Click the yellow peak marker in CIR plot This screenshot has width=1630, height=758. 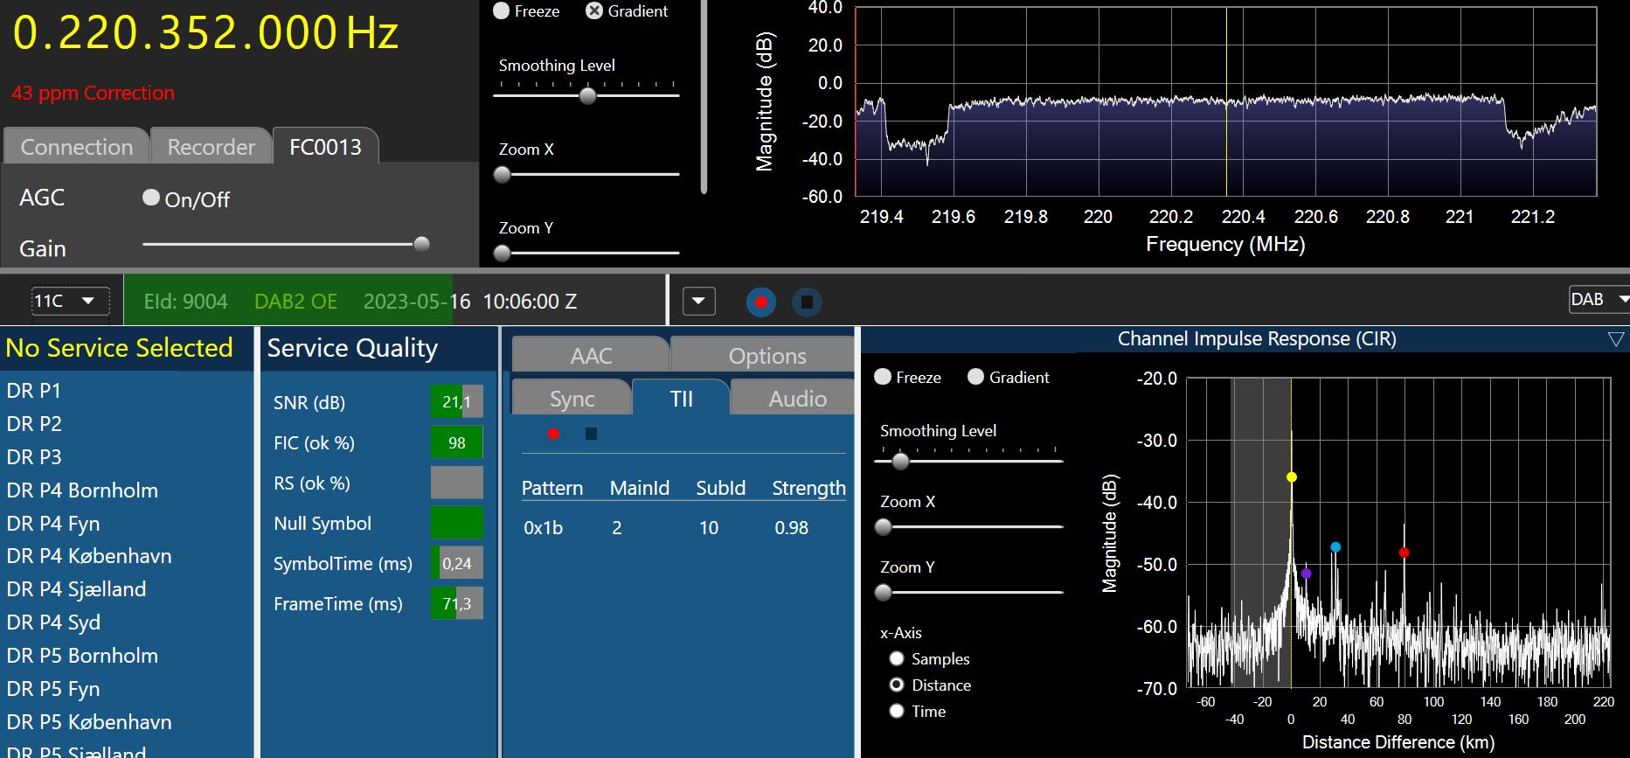(x=1291, y=477)
